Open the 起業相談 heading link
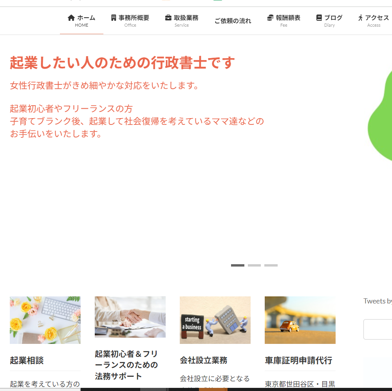The height and width of the screenshot is (391, 392). click(27, 360)
